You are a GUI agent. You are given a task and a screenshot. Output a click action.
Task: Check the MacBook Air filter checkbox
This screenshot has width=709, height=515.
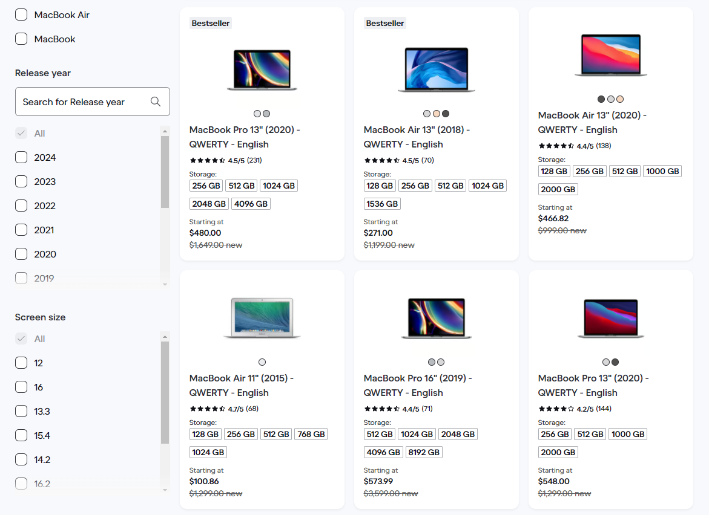(21, 15)
